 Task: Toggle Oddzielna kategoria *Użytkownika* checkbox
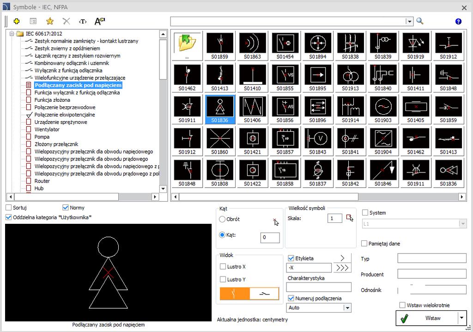click(x=8, y=217)
